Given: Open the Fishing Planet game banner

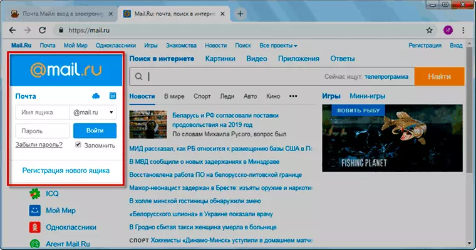Looking at the screenshot, I should click(392, 138).
